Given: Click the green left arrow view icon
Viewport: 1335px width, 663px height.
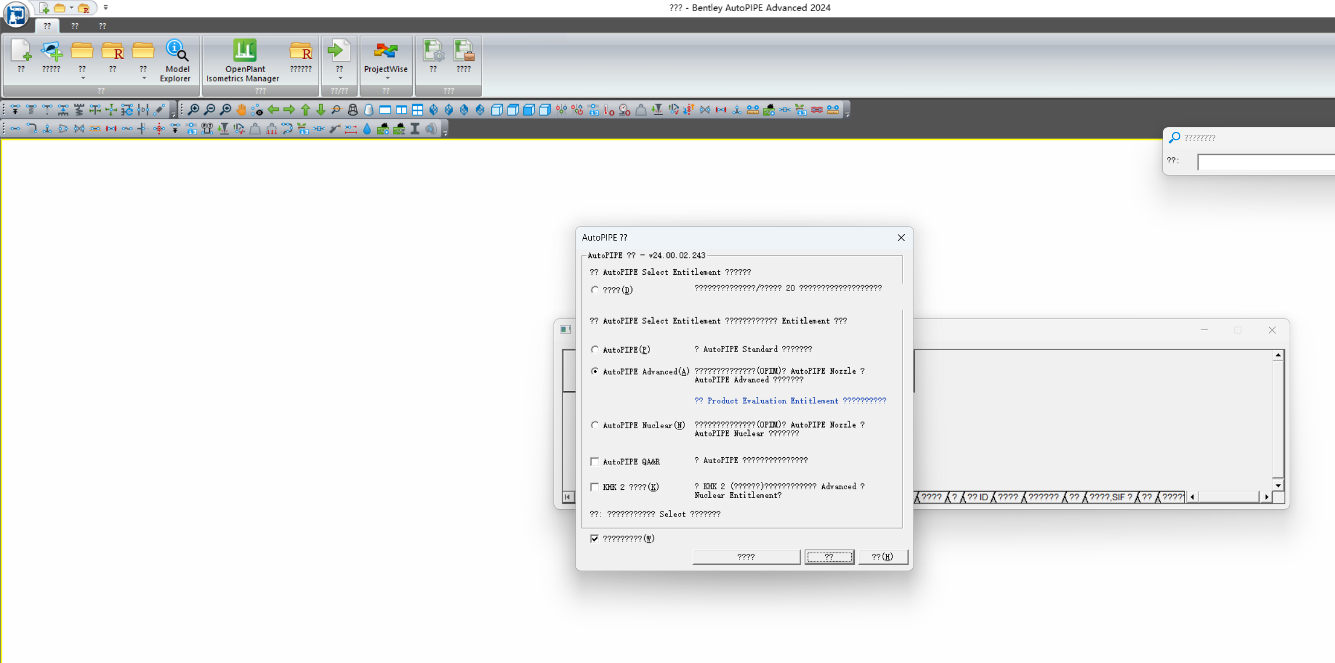Looking at the screenshot, I should 273,110.
